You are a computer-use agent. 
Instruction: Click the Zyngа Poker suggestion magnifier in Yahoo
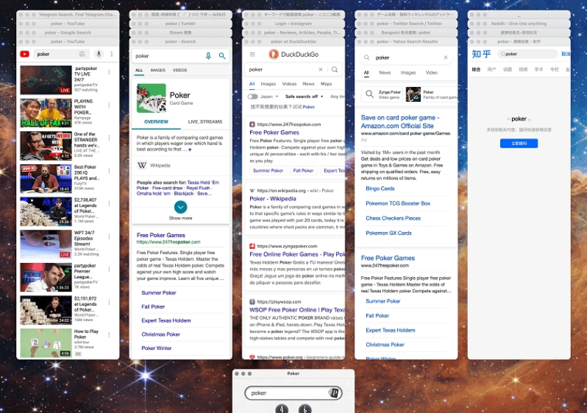pos(369,94)
